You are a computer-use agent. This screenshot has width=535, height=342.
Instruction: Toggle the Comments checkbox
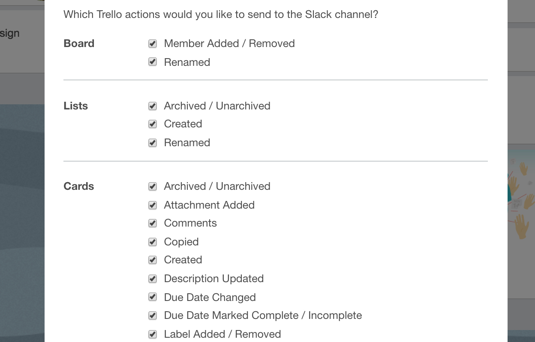[153, 223]
